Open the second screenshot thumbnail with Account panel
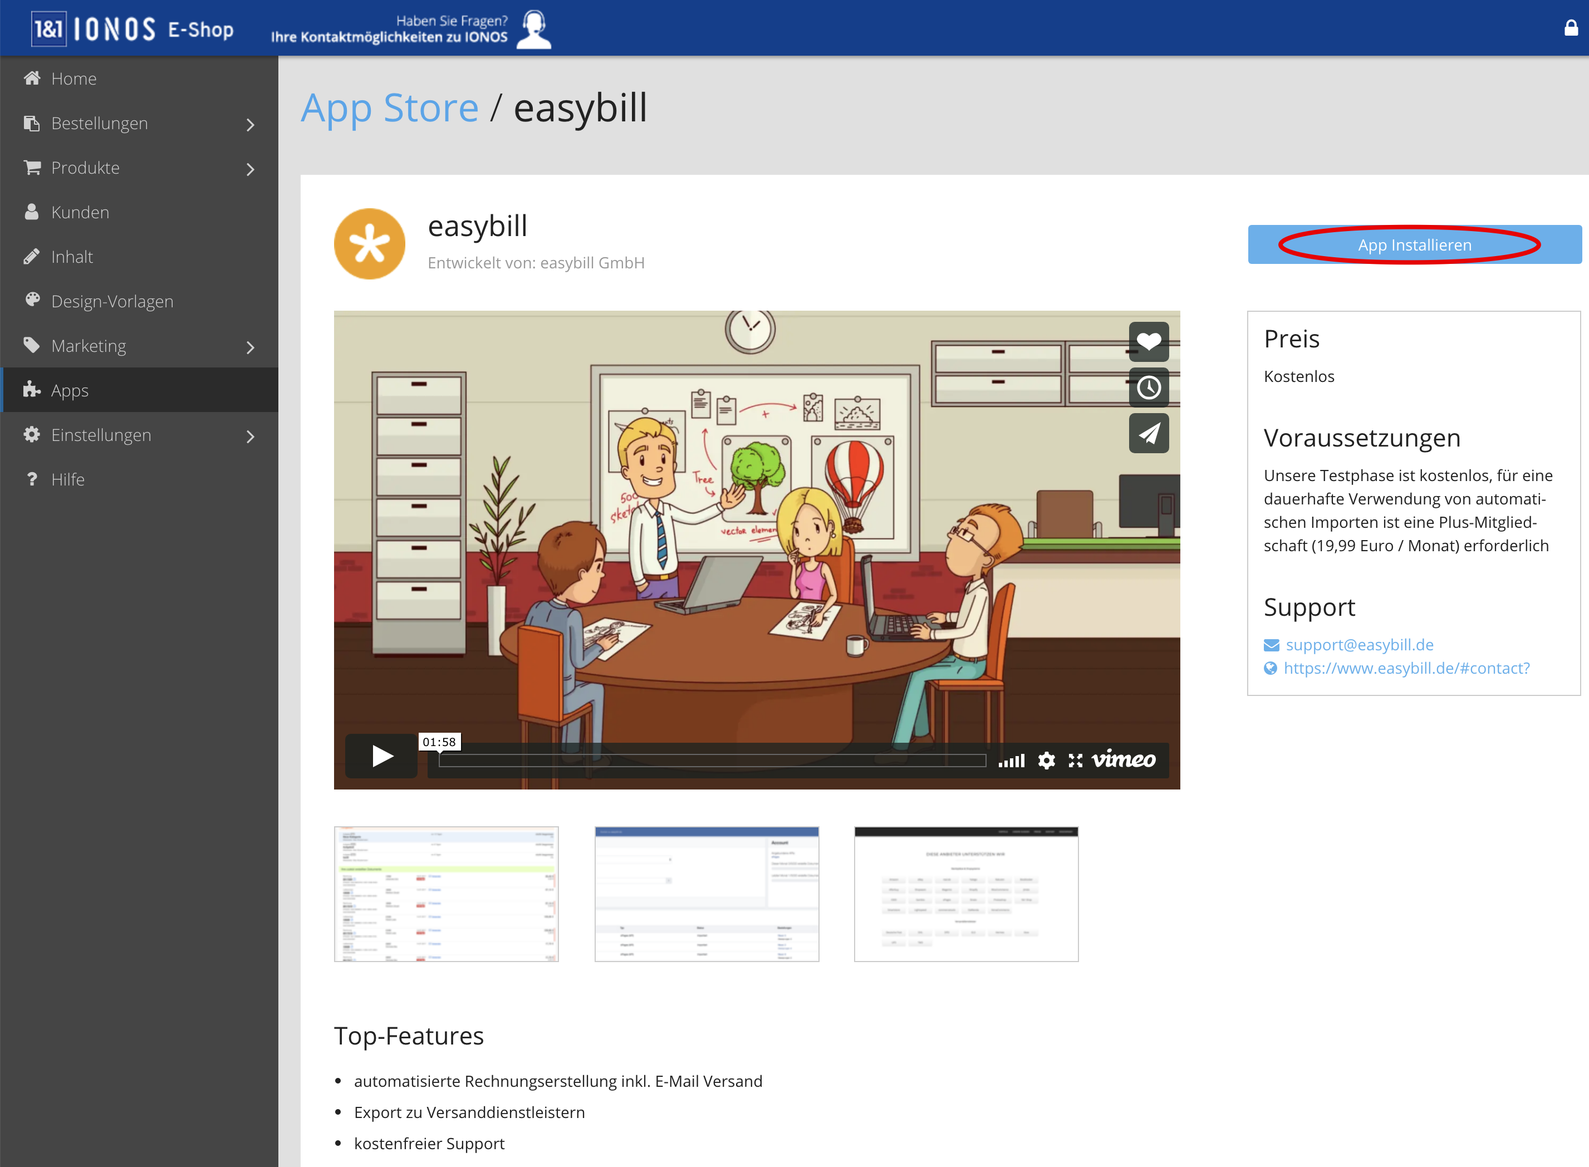Viewport: 1589px width, 1167px height. tap(707, 894)
